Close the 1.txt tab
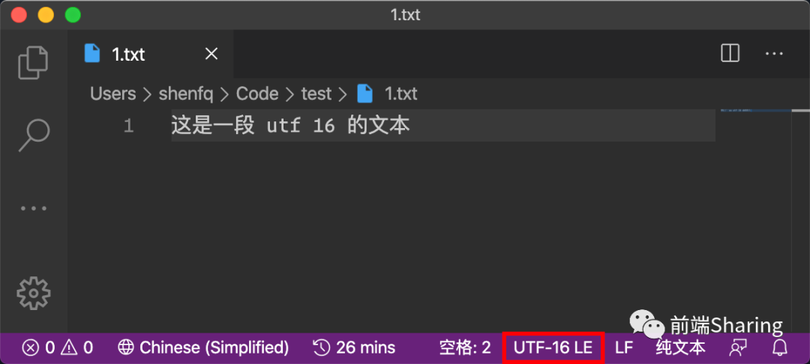Viewport: 810px width, 364px height. click(x=211, y=54)
